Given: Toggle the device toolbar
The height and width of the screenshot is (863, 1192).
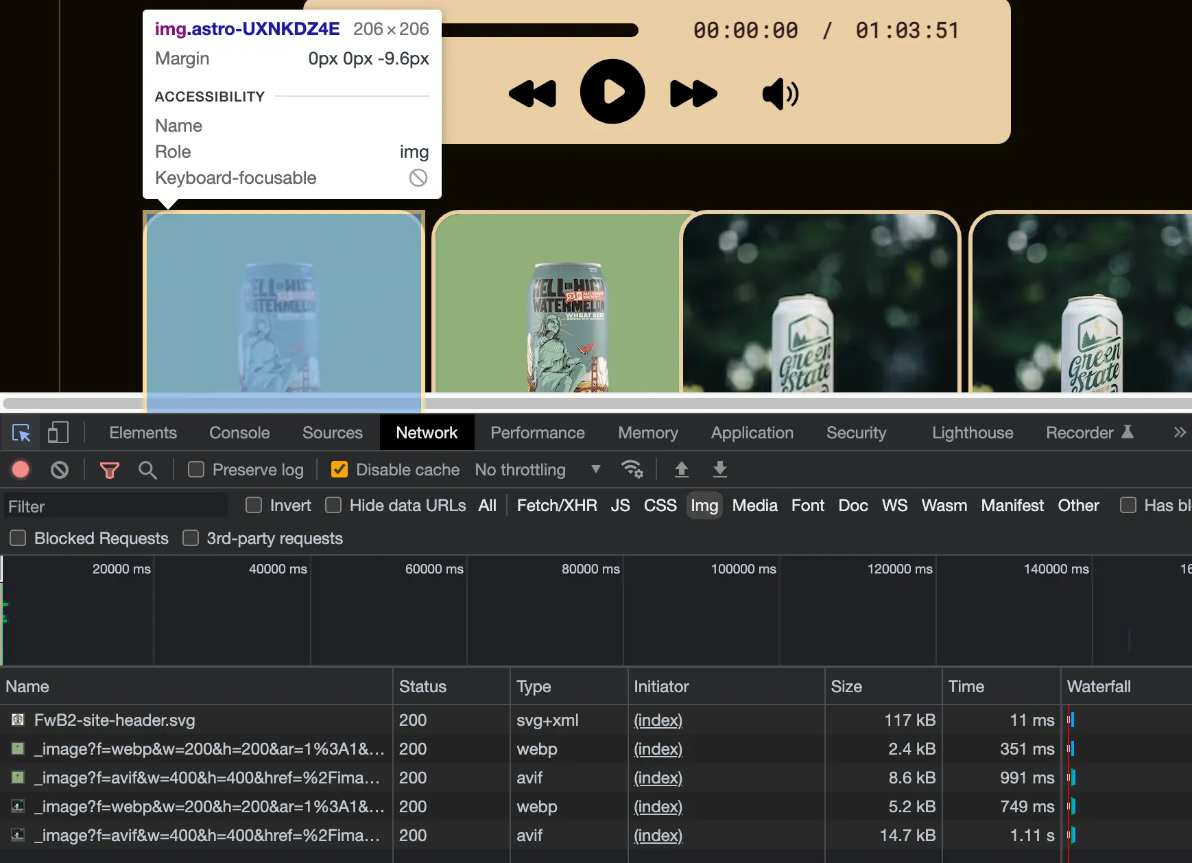Looking at the screenshot, I should (58, 431).
